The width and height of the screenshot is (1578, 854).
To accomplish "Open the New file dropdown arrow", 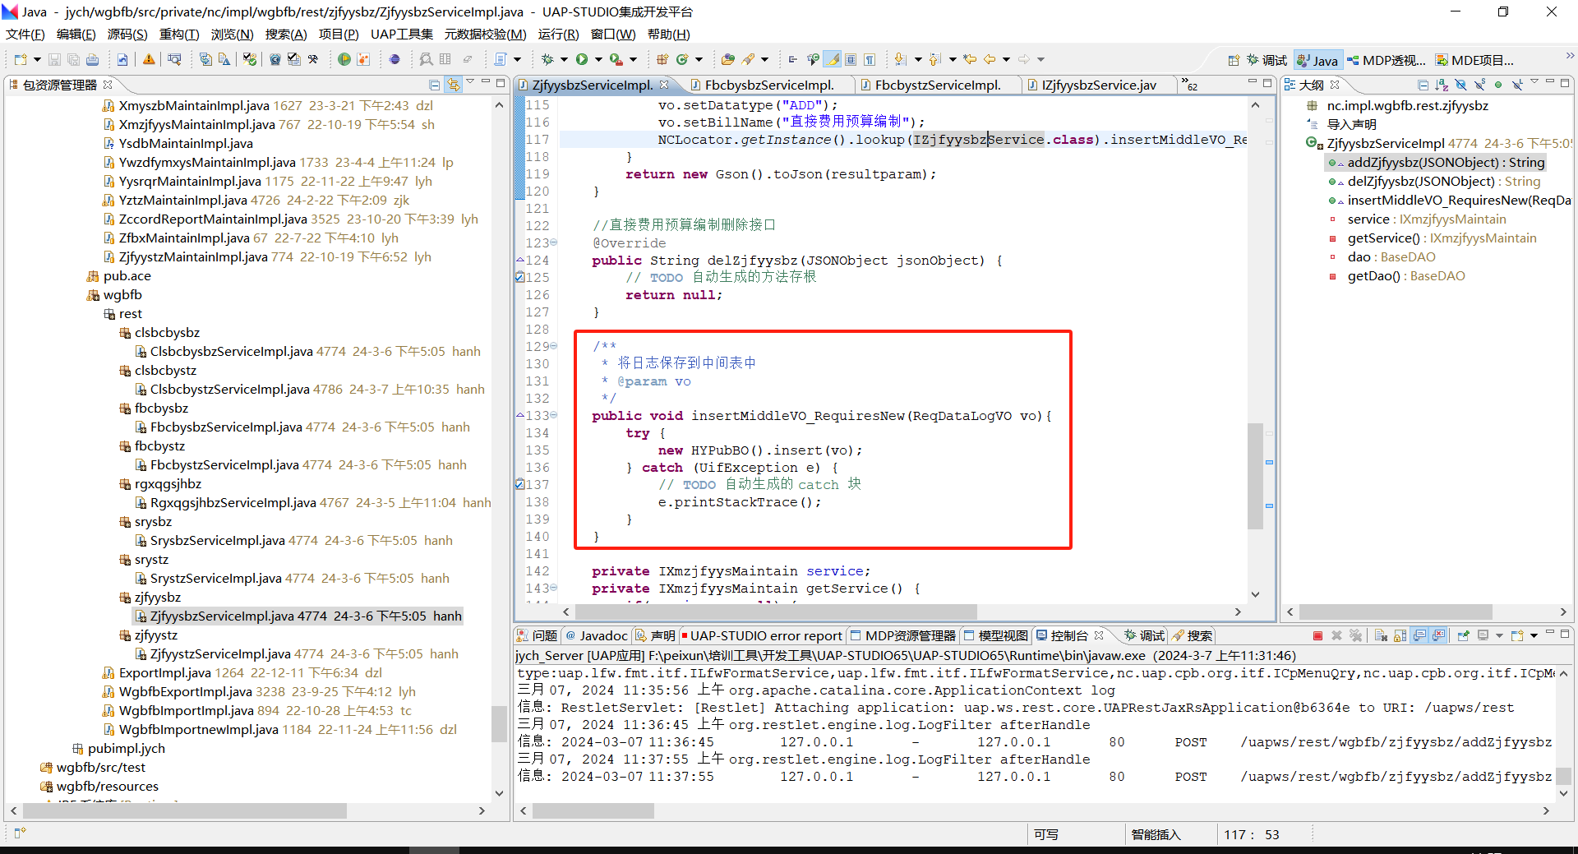I will [36, 59].
